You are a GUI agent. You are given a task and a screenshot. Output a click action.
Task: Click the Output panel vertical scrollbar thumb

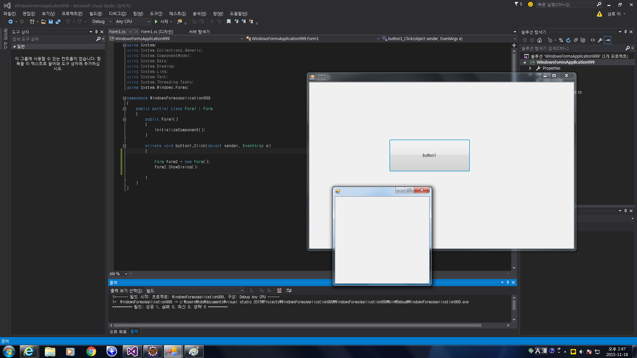click(514, 305)
